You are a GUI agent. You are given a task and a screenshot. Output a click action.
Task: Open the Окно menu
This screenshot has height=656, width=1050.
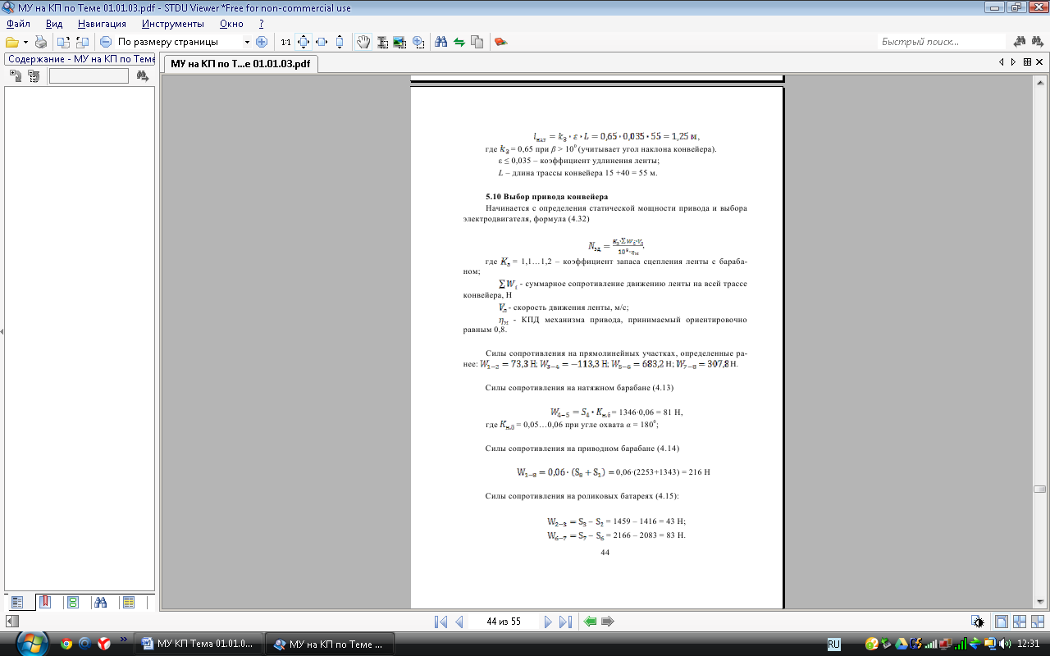pos(231,24)
